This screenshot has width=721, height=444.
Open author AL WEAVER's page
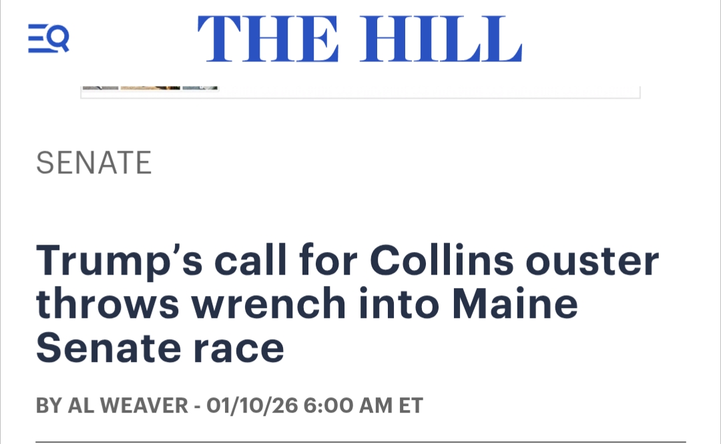pyautogui.click(x=128, y=405)
